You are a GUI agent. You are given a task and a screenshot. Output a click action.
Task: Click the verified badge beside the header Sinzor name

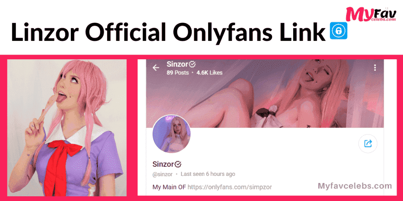(x=192, y=64)
